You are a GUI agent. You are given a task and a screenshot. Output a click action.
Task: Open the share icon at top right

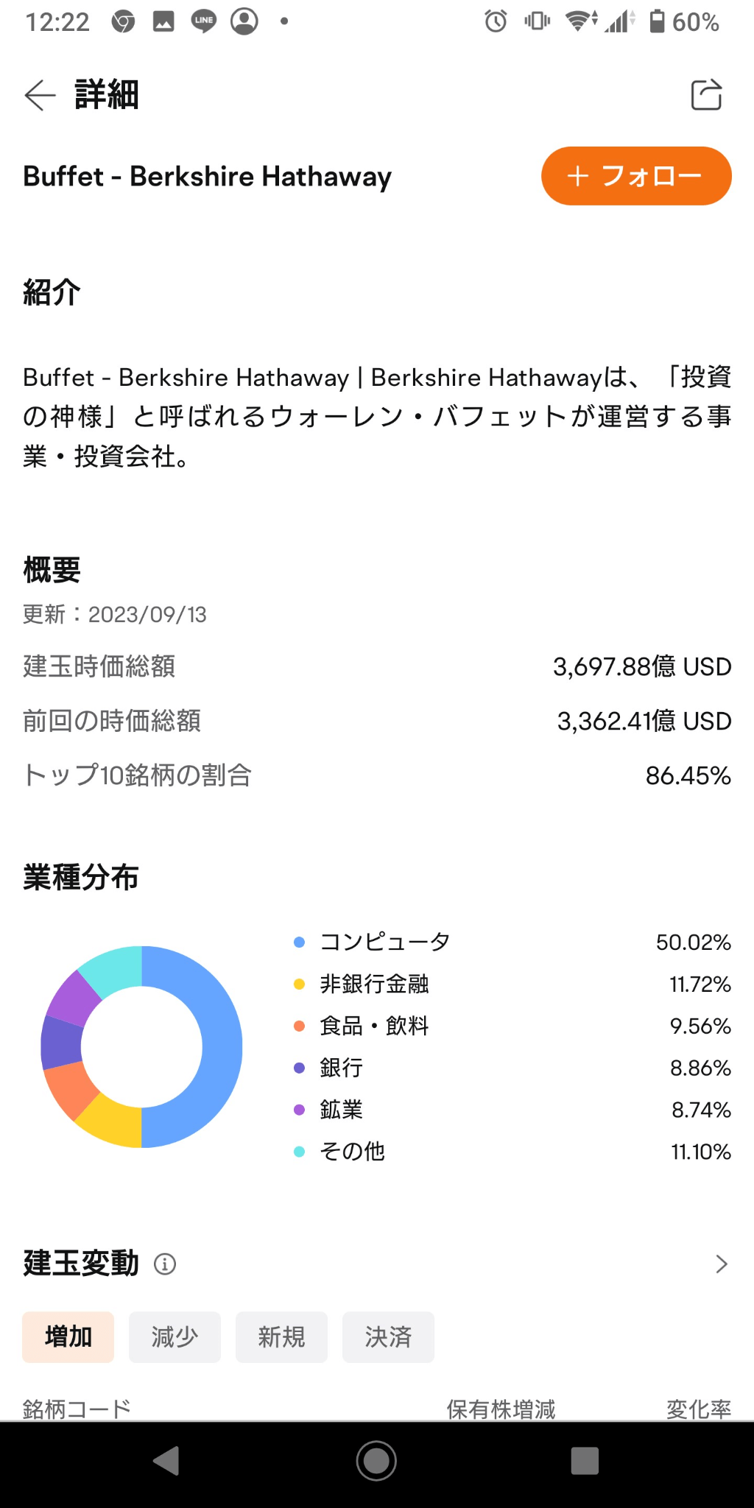(706, 95)
